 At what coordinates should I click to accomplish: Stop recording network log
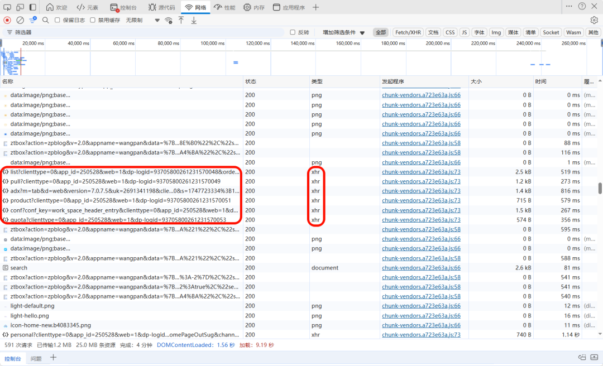[7, 20]
